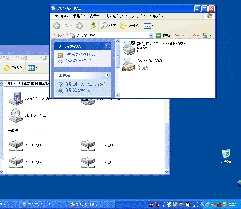Click フォルダ button in My Computer window
Image resolution: width=241 pixels, height=209 pixels.
pyautogui.click(x=13, y=68)
